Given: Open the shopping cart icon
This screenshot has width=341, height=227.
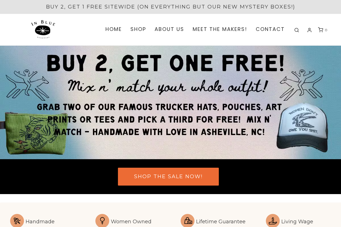Looking at the screenshot, I should [321, 30].
